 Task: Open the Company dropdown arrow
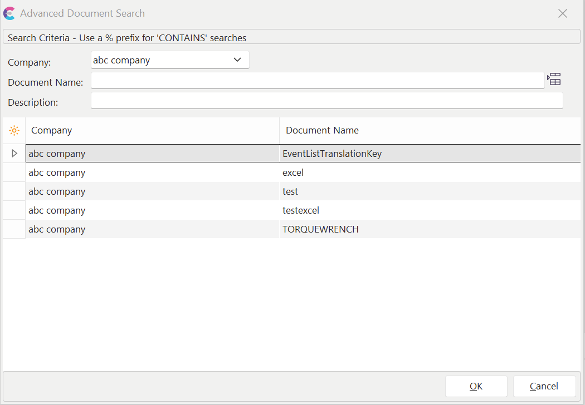pos(237,60)
